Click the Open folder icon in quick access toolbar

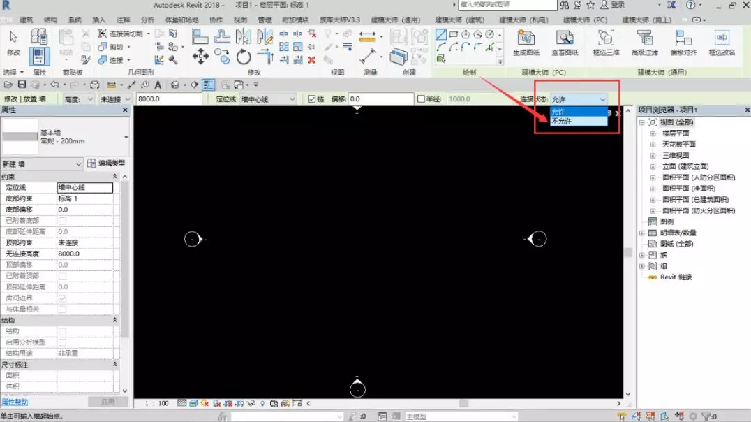click(x=8, y=85)
